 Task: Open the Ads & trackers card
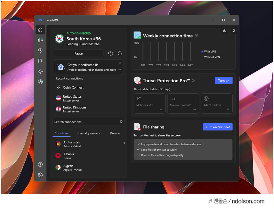(x=217, y=103)
